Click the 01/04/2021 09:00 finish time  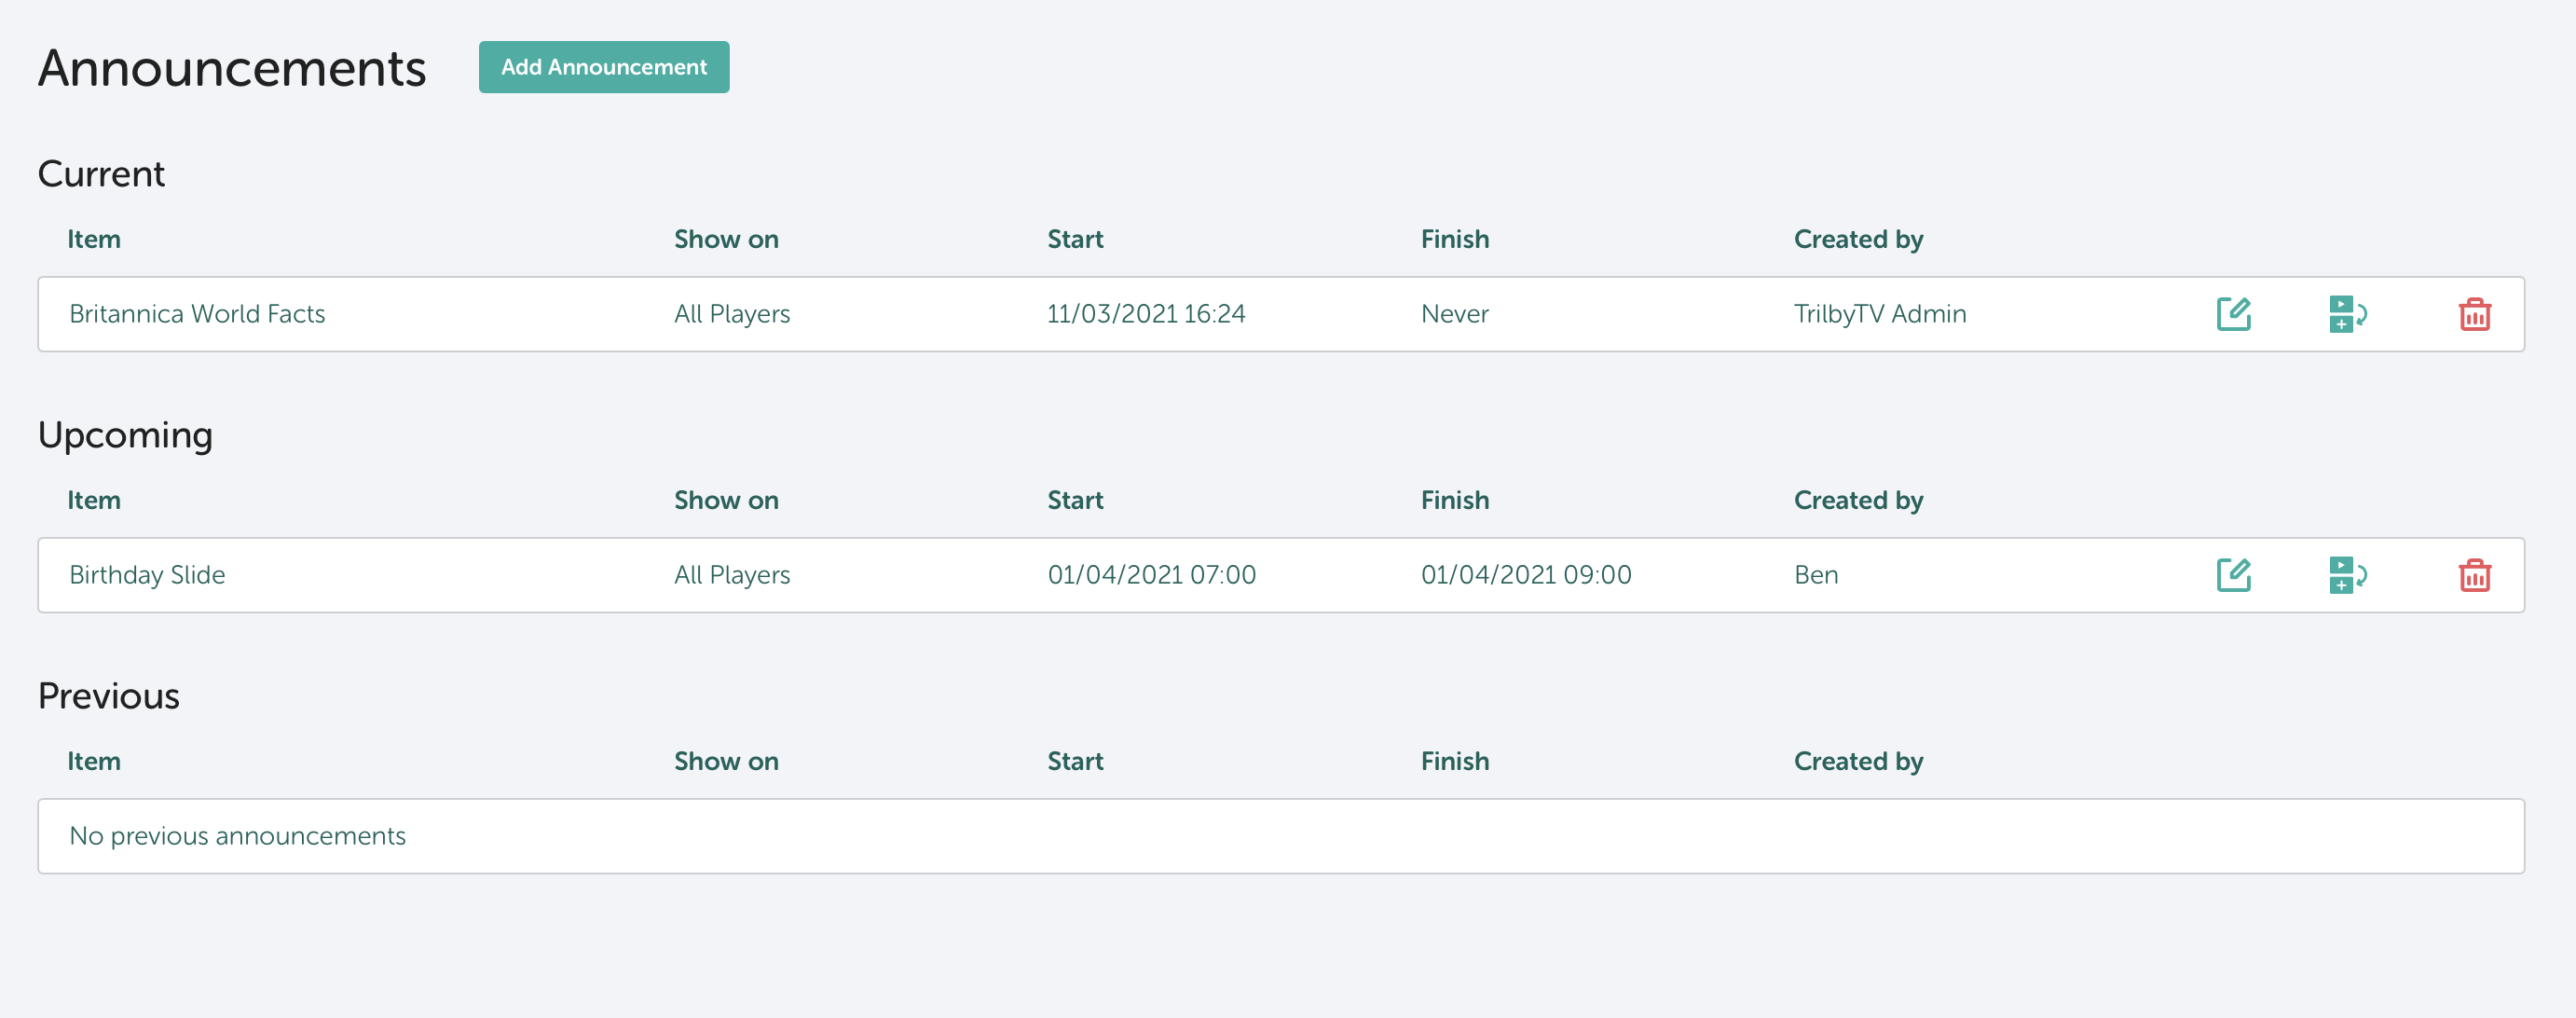click(1525, 575)
